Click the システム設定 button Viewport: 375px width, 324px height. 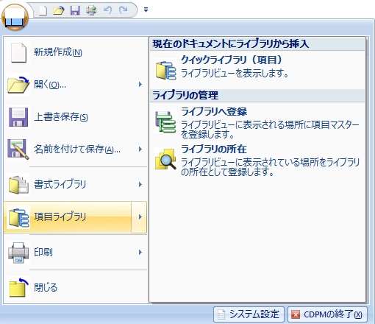point(249,314)
